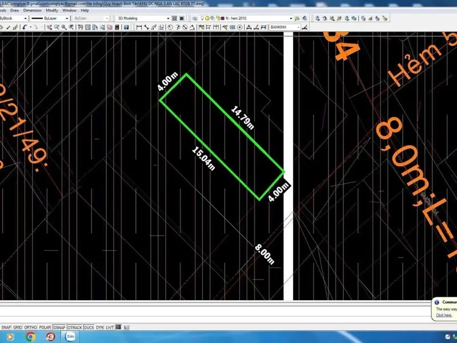
Task: Click the Layer Previous icon
Action: pos(304,18)
